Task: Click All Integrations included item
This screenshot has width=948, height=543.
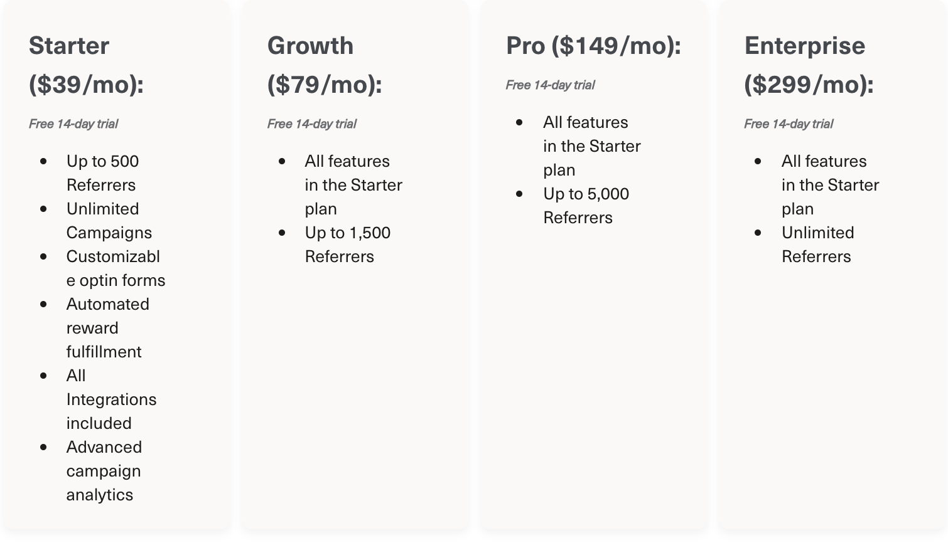Action: pos(111,399)
